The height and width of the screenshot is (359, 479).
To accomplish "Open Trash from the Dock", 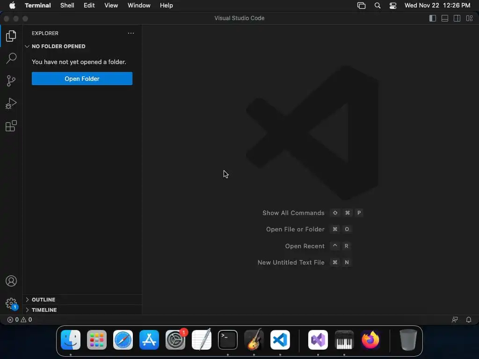I will [408, 340].
